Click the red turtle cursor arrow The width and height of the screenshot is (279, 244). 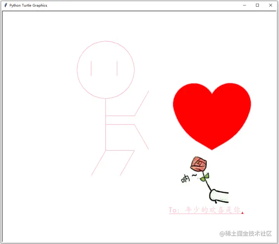[x=242, y=213]
